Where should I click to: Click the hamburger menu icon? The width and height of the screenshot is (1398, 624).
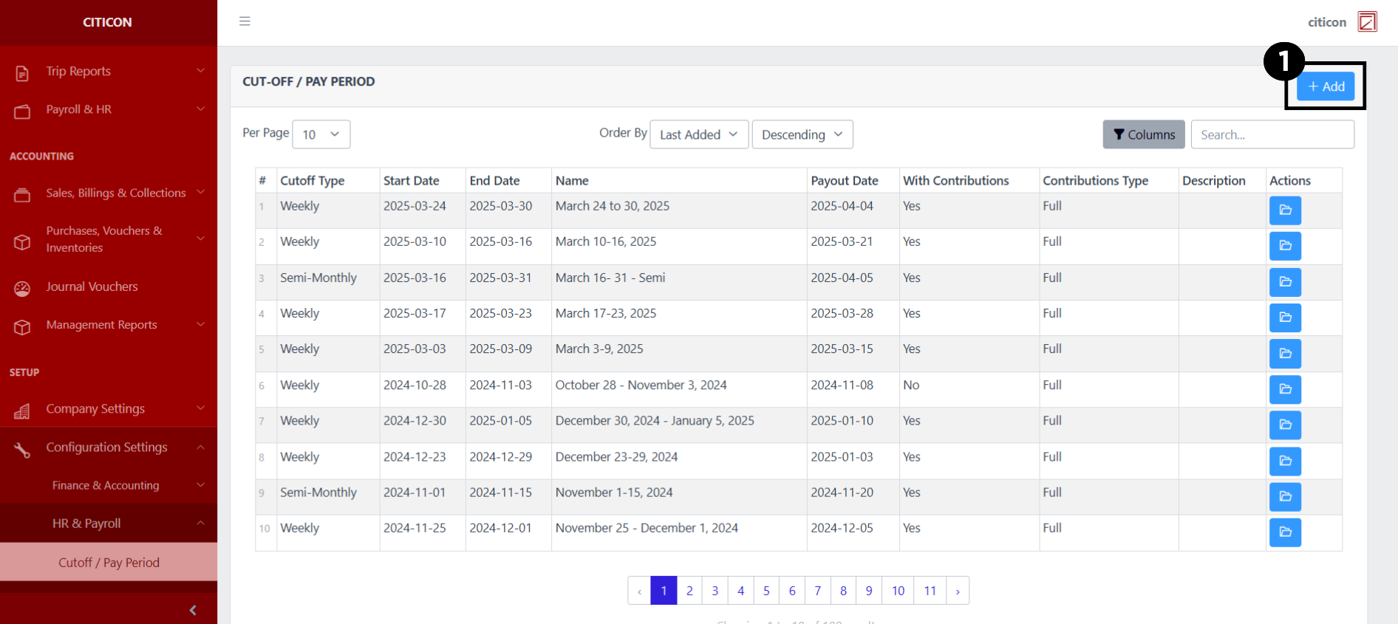tap(245, 21)
